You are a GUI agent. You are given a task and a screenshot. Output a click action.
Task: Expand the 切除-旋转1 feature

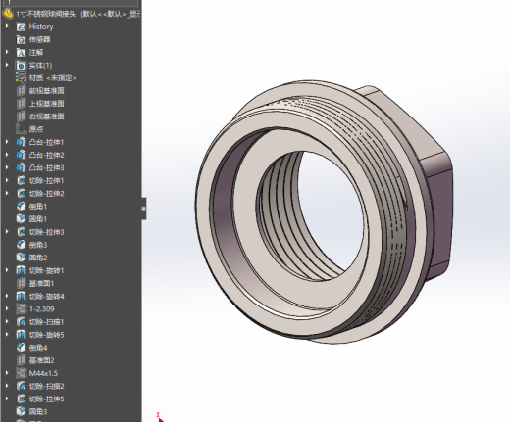tap(7, 270)
